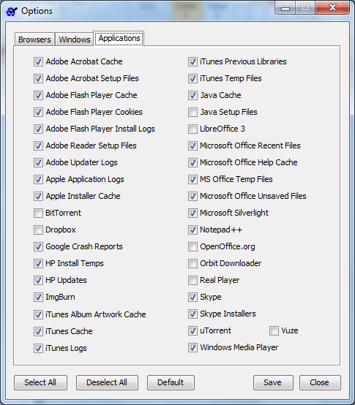The height and width of the screenshot is (405, 355).
Task: Toggle Adobe Flash Player Install Logs
Action: click(x=38, y=129)
